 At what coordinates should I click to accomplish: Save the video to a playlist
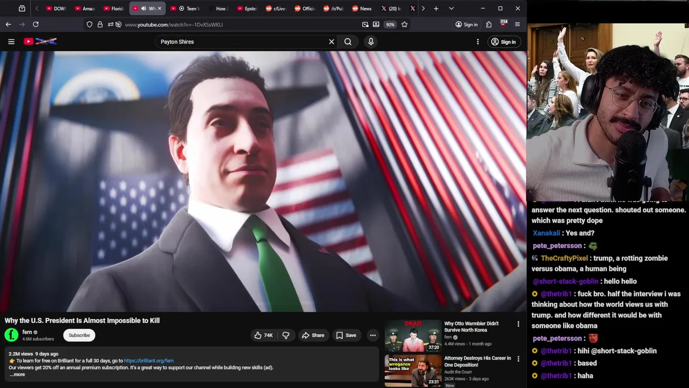(346, 335)
